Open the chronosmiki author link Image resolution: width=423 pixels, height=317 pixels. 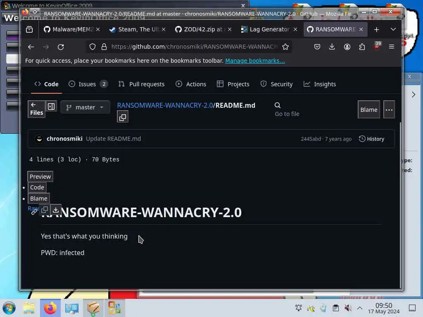64,139
